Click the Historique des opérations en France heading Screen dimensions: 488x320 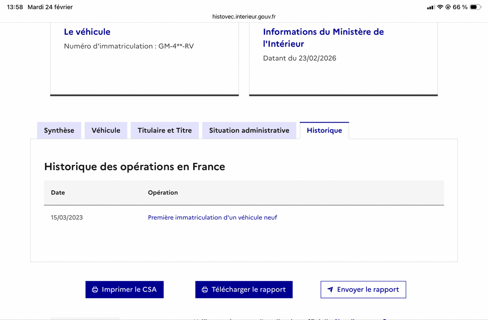pyautogui.click(x=134, y=166)
